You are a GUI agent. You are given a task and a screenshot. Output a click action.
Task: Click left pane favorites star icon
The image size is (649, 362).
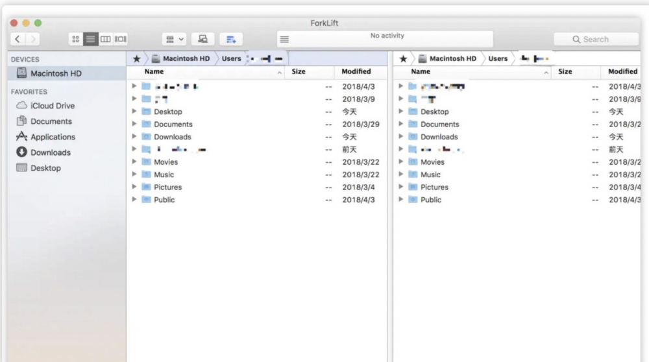136,59
